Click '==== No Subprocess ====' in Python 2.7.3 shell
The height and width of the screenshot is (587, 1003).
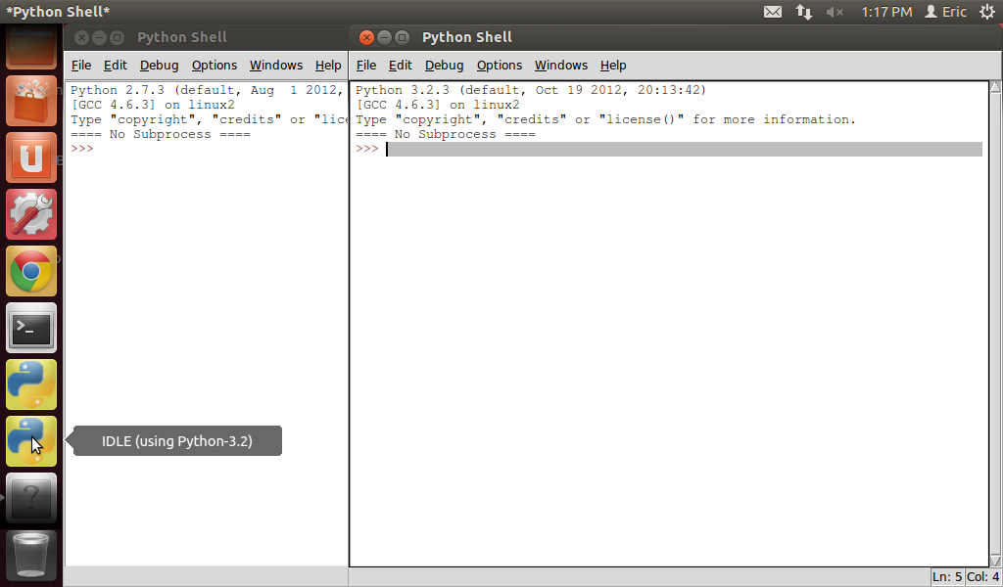point(161,134)
